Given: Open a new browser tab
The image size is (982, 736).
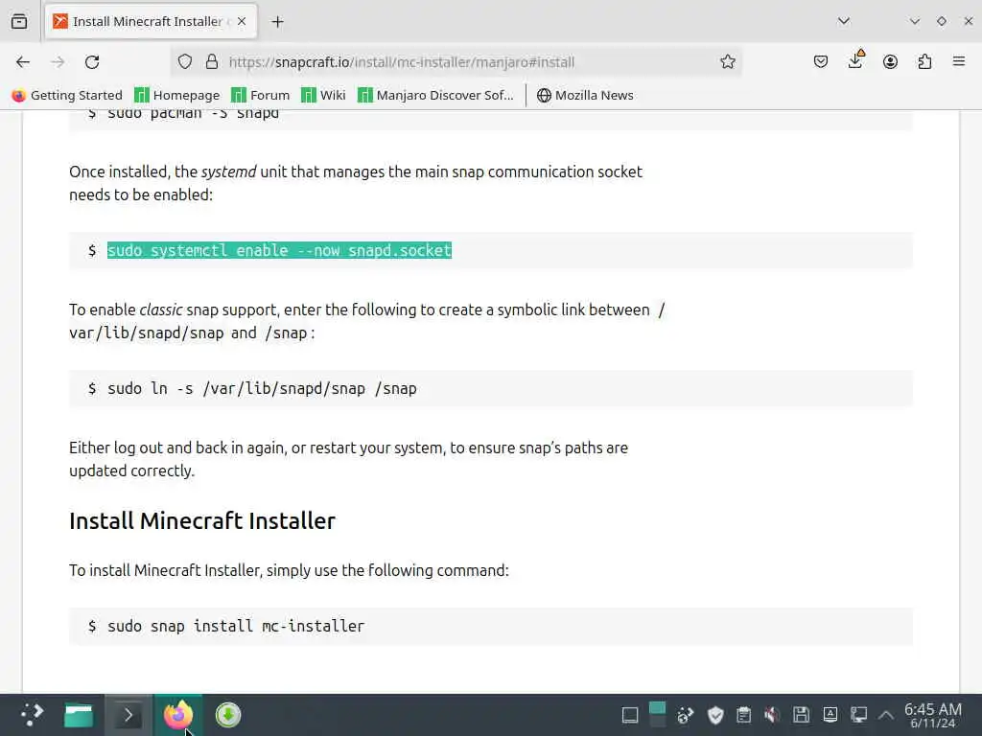Looking at the screenshot, I should 277,22.
